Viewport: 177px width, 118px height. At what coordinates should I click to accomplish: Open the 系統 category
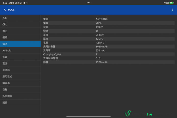pos(20,18)
